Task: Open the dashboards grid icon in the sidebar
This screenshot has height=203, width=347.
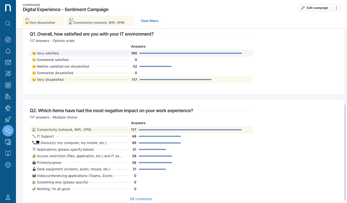Action: (x=8, y=85)
